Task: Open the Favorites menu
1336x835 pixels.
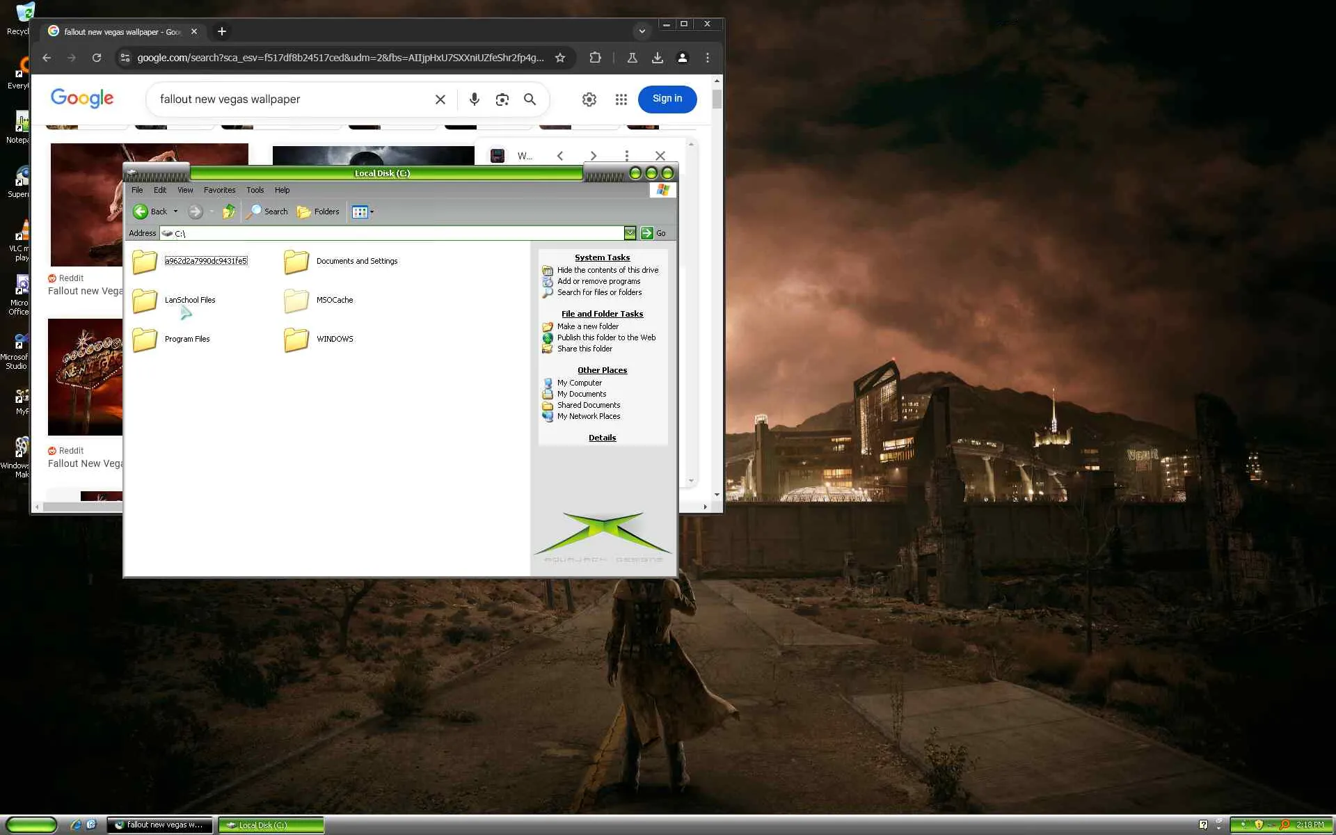Action: tap(219, 190)
